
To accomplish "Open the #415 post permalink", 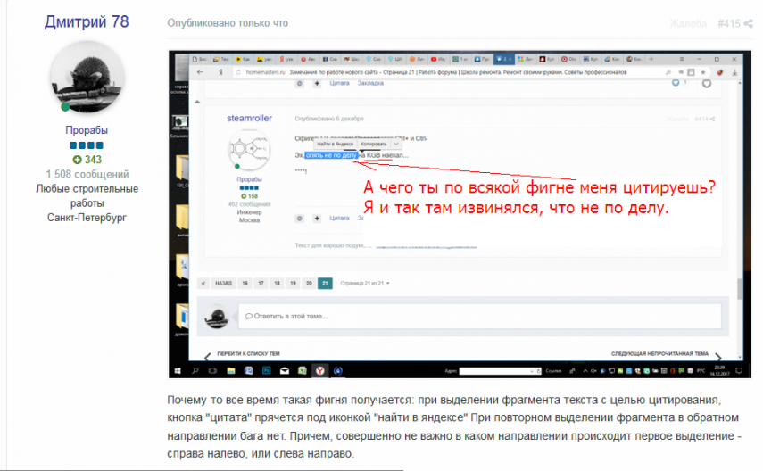I will (728, 23).
